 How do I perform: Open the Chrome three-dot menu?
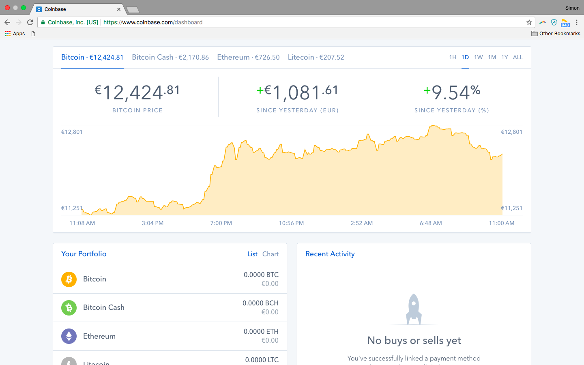pos(577,22)
